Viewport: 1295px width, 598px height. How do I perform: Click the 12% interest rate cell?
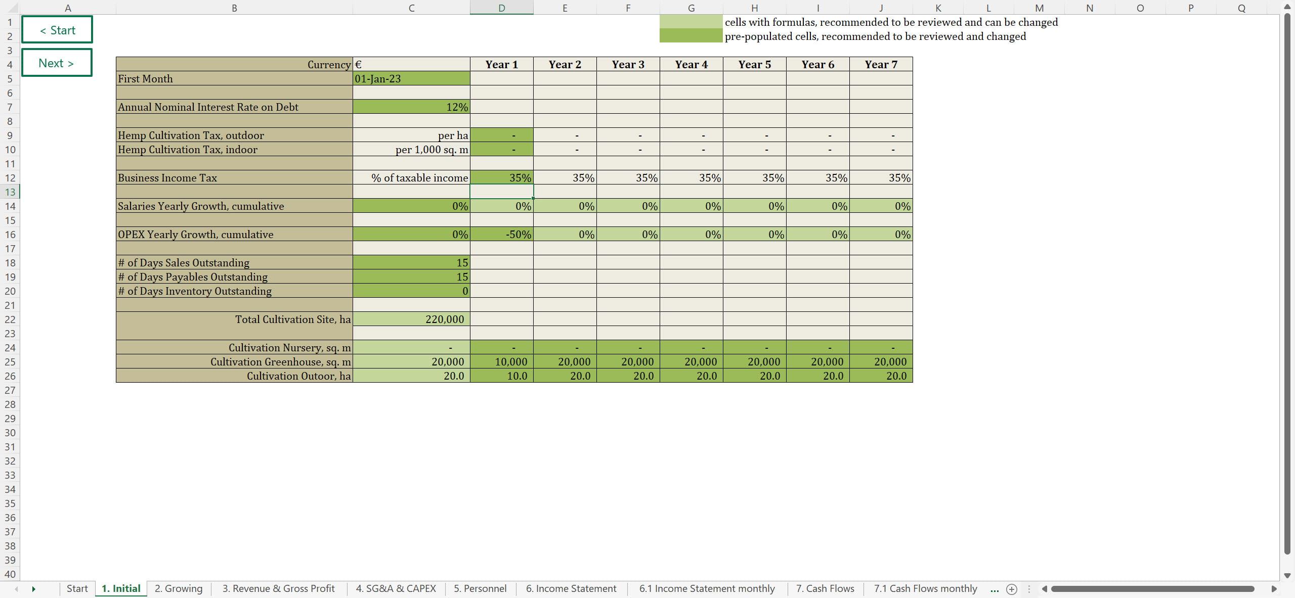[411, 107]
